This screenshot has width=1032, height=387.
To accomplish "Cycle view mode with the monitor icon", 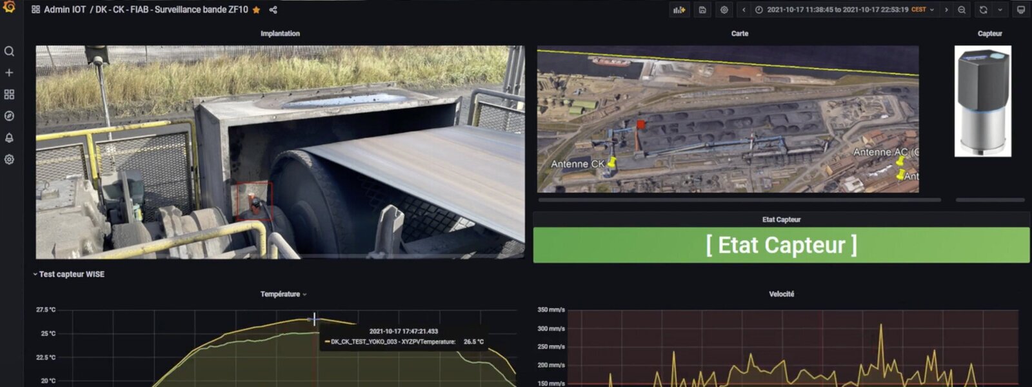I will tap(1020, 10).
